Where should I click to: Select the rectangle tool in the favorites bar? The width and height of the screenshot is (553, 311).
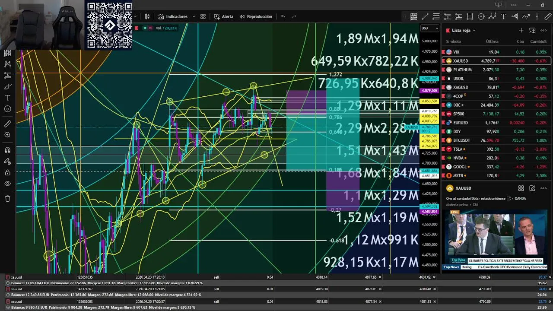pyautogui.click(x=470, y=16)
